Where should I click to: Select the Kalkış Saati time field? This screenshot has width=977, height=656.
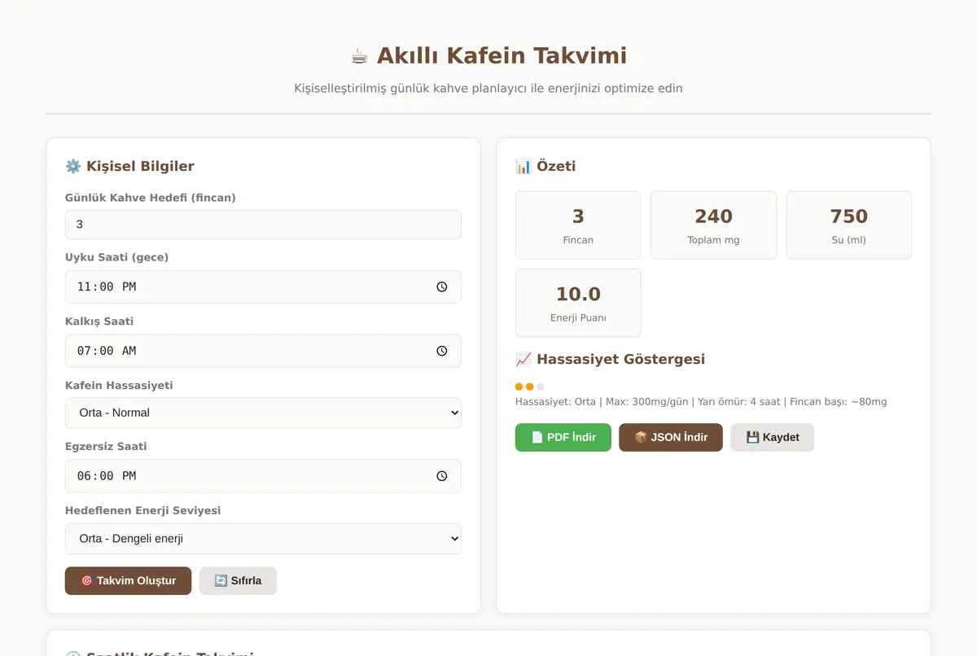pos(263,351)
